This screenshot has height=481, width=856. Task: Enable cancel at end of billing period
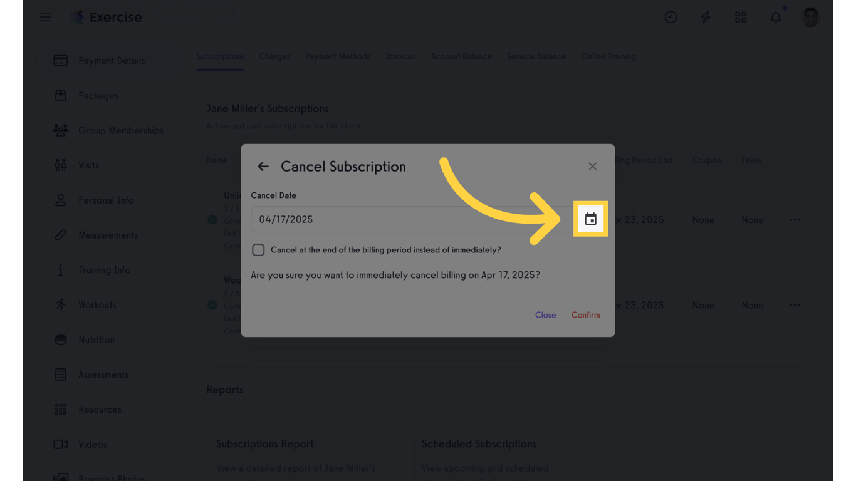[258, 250]
